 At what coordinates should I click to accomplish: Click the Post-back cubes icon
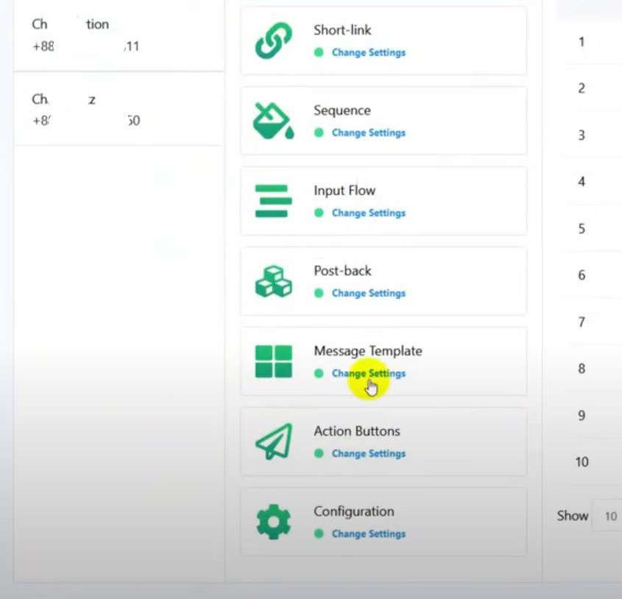pyautogui.click(x=273, y=281)
